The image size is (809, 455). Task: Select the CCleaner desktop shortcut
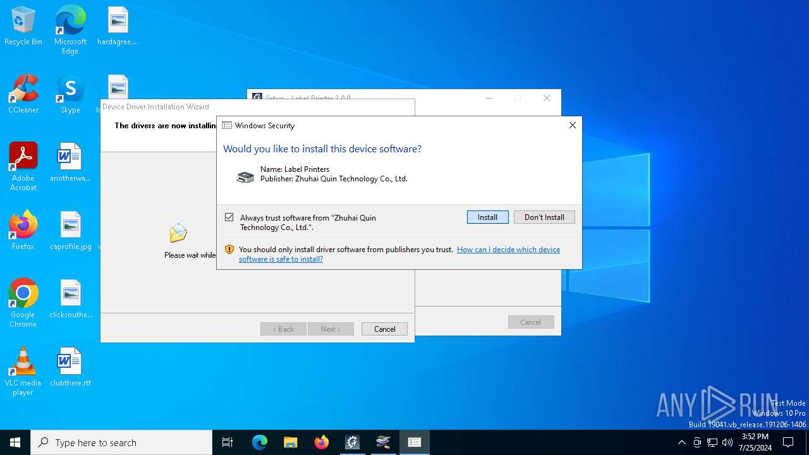click(23, 95)
